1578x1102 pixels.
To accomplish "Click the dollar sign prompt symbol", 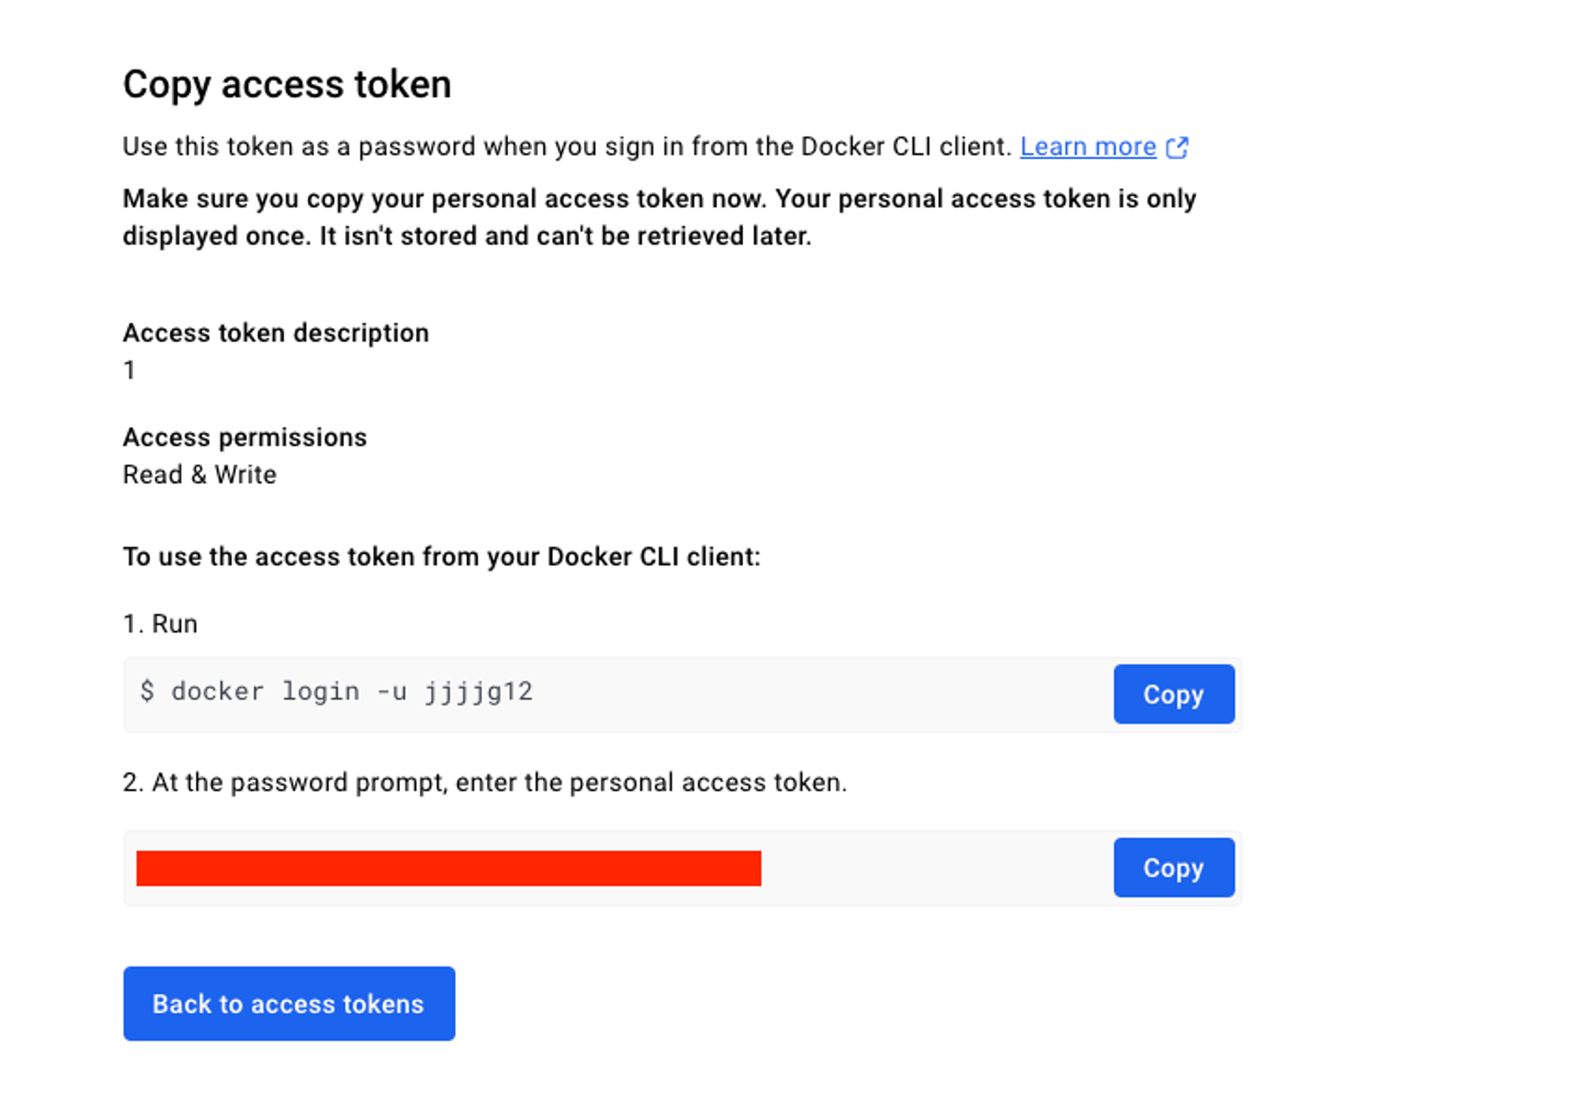I will tap(147, 692).
